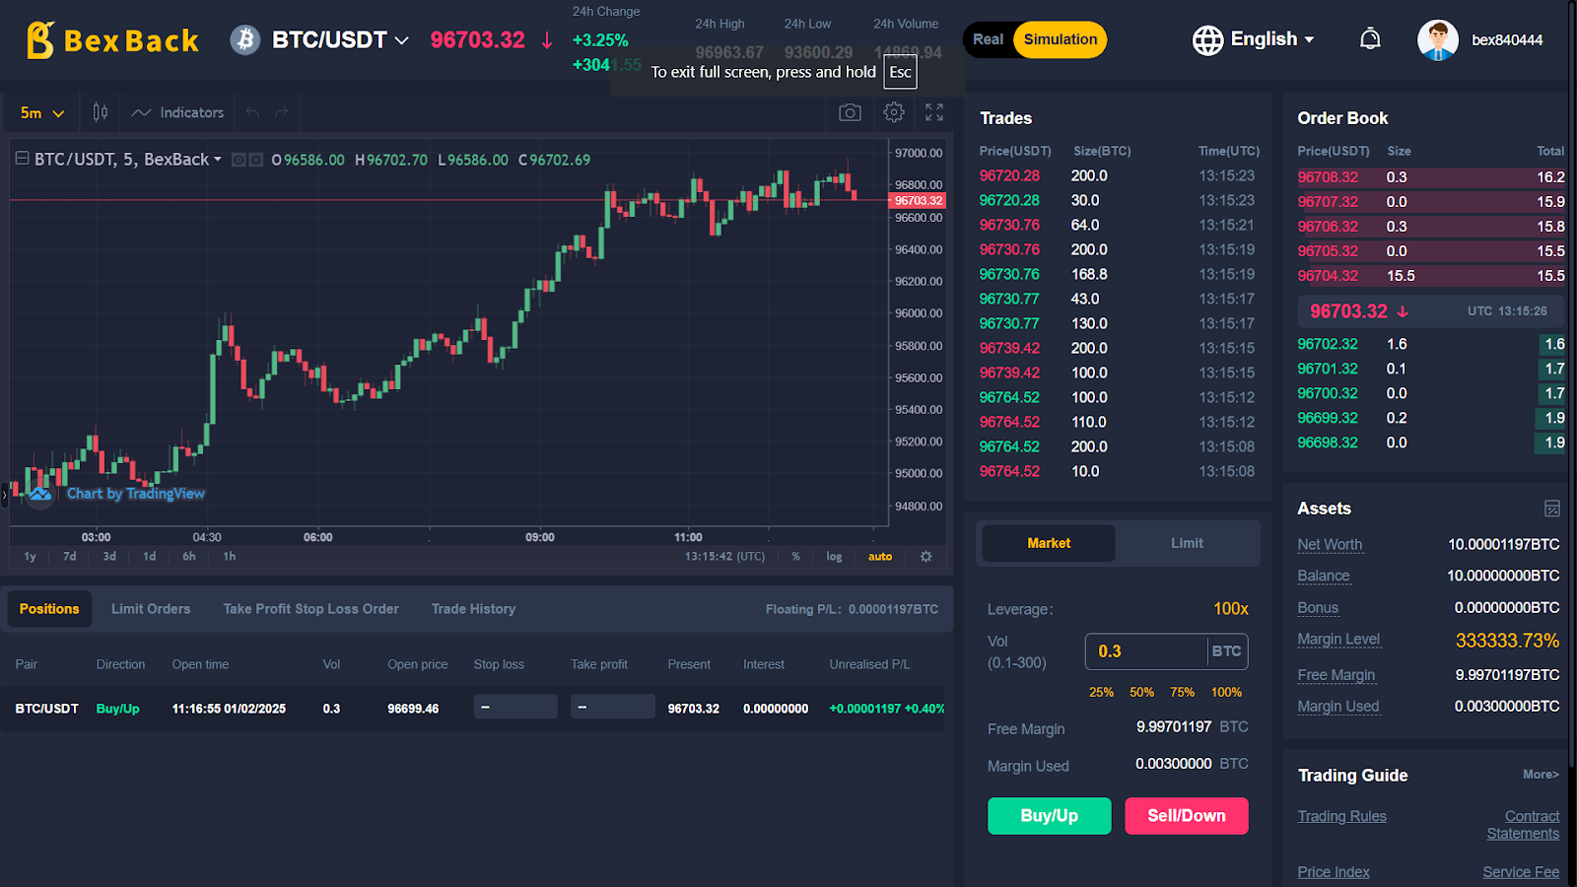Screen dimensions: 1577x887
Task: Select the Limit order tab
Action: 1187,543
